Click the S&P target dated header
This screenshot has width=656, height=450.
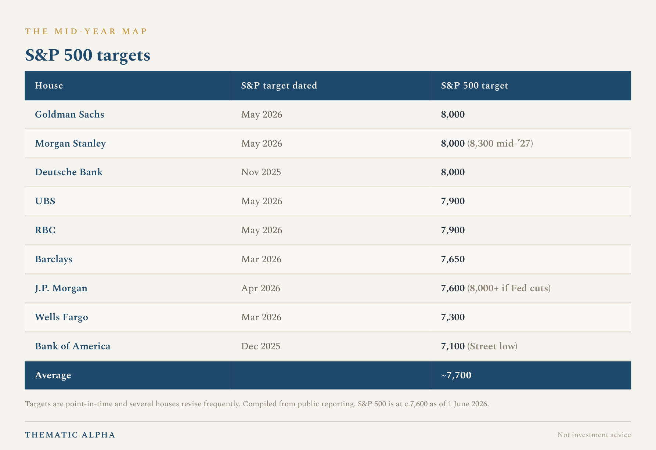coord(279,86)
